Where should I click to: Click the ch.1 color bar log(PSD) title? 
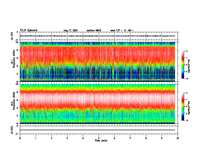189,66
